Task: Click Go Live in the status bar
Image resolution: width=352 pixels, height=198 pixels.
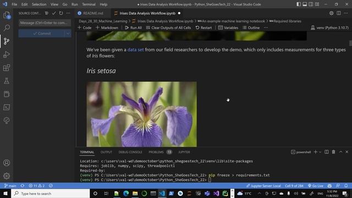Action: click(315, 186)
